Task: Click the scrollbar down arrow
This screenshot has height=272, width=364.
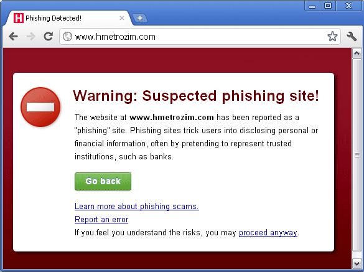Action: coord(357,264)
